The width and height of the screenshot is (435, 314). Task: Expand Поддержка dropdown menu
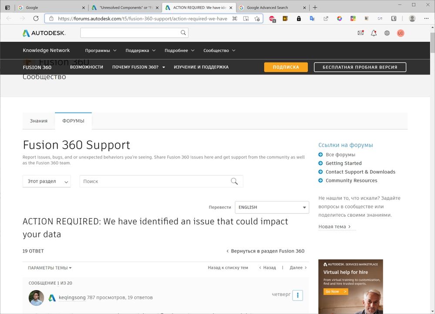(140, 50)
